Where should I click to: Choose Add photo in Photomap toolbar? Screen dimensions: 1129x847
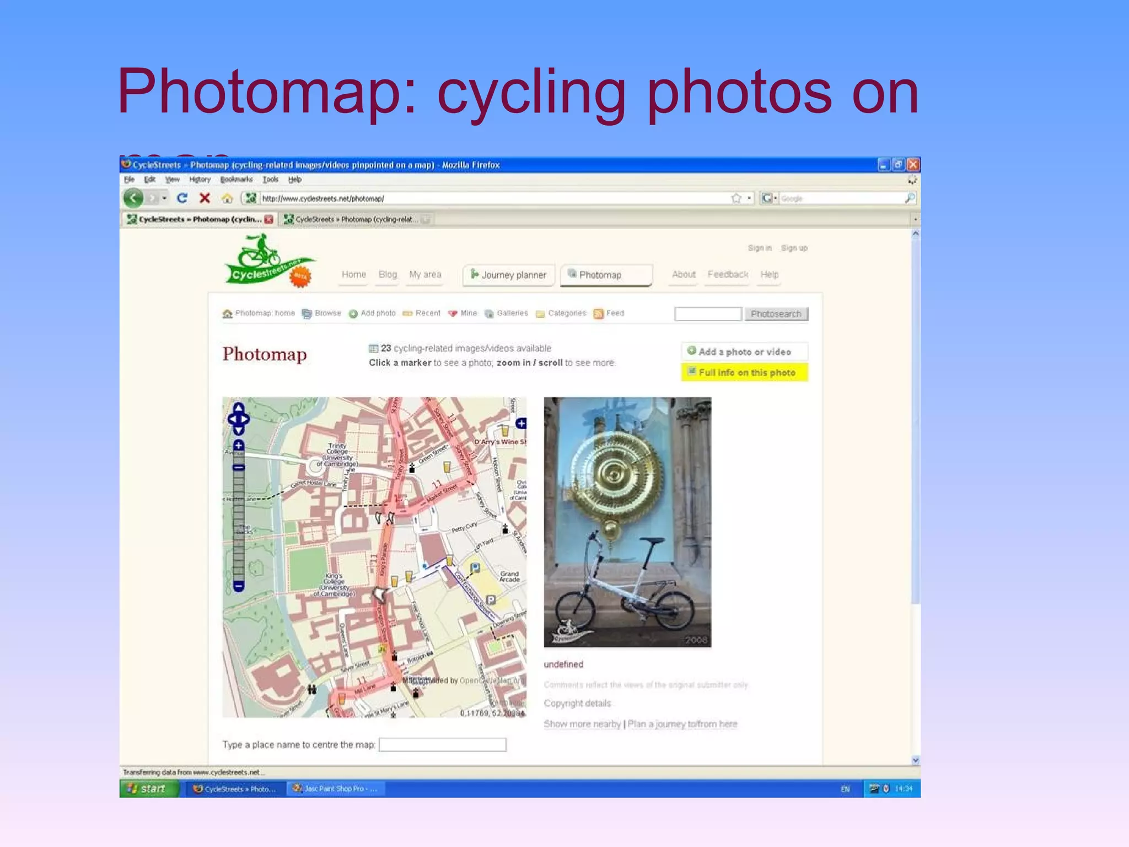[372, 313]
